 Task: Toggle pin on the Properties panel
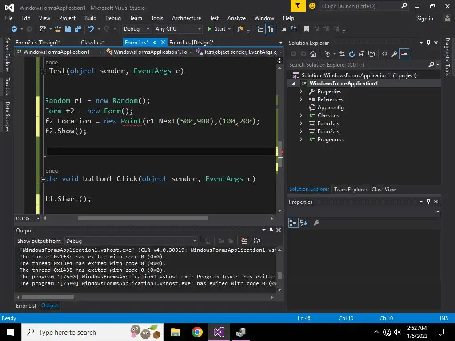pos(429,202)
